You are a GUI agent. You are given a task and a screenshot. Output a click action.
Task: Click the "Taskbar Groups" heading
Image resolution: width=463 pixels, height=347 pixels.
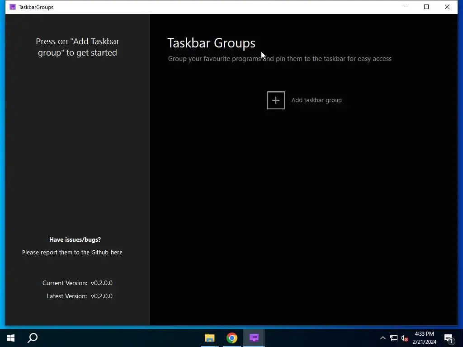(211, 43)
